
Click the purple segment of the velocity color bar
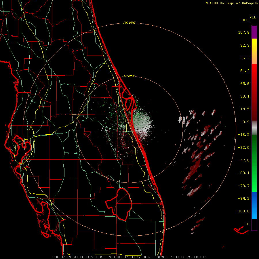[x=254, y=32]
